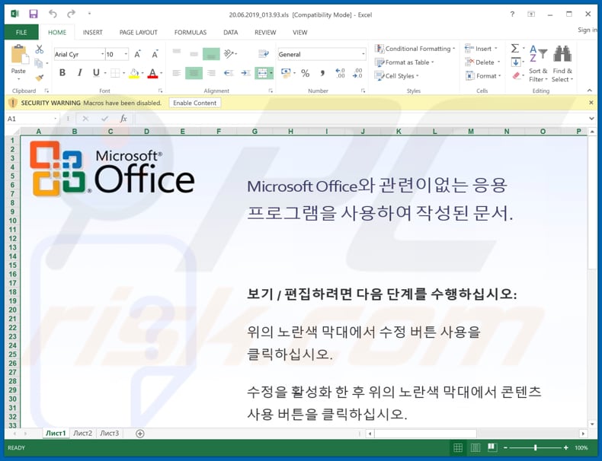Undo the last action
The height and width of the screenshot is (461, 602).
tap(53, 14)
